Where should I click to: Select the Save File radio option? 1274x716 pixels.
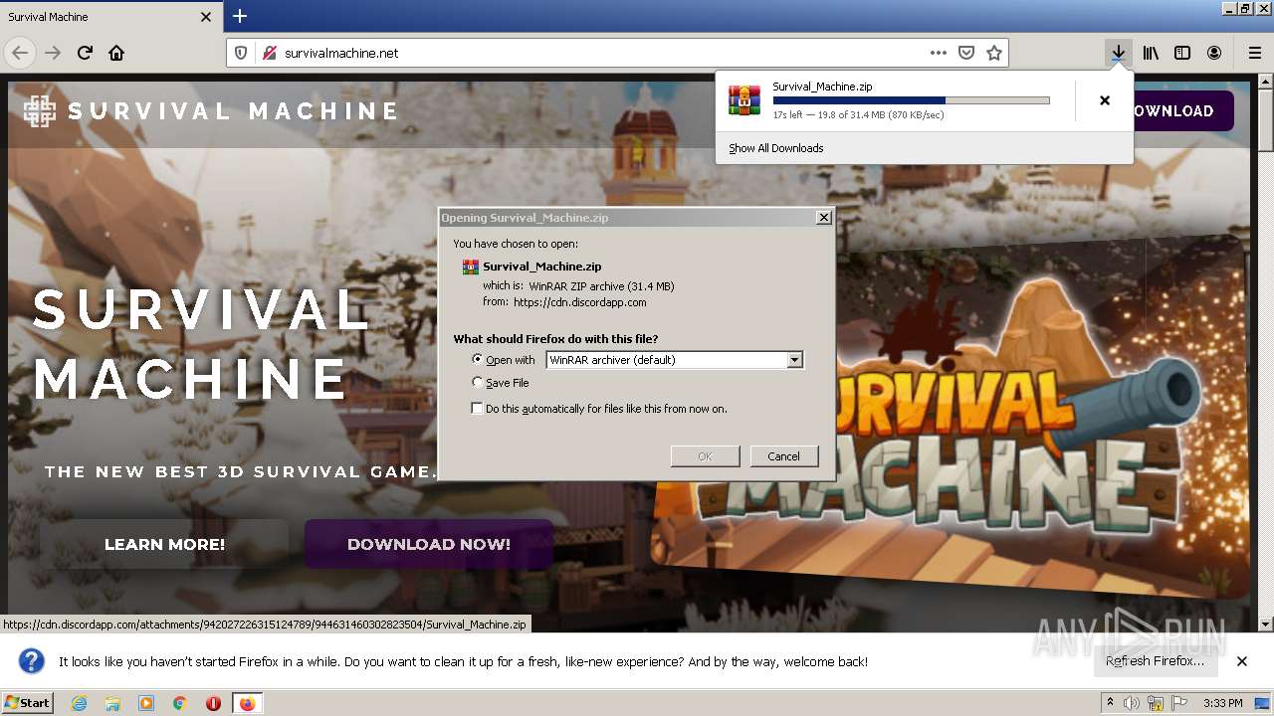point(478,383)
